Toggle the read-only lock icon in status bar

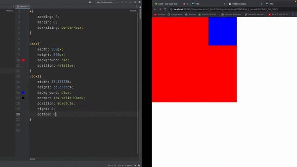pyautogui.click(x=135, y=166)
